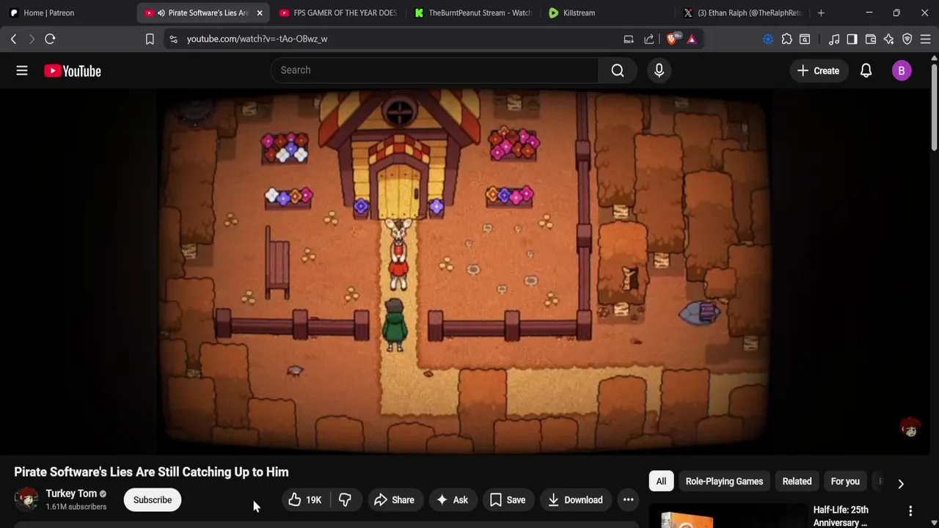
Task: Click the Ask button
Action: pos(453,500)
